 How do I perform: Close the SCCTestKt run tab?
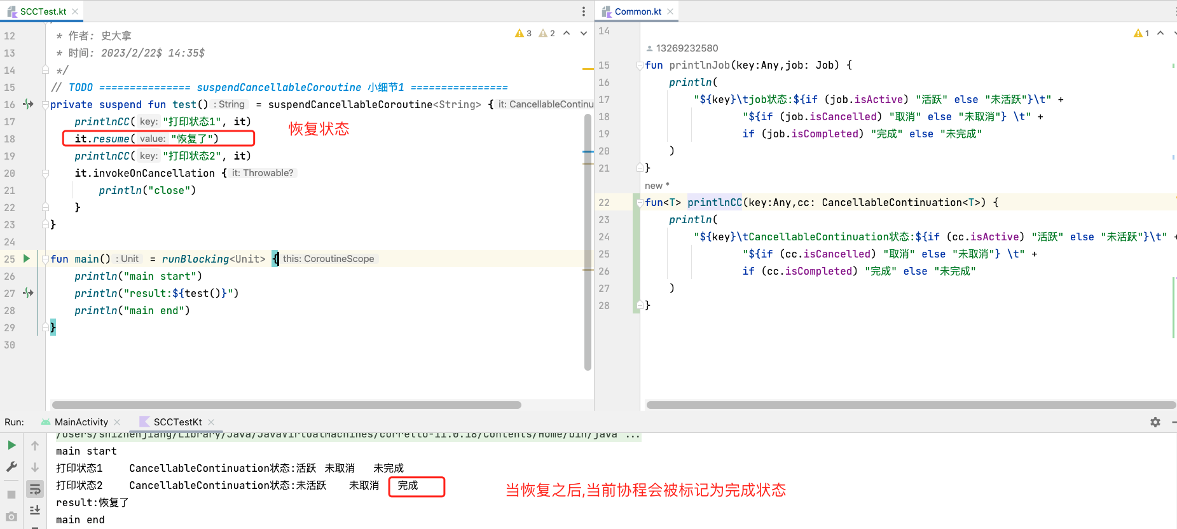(x=211, y=422)
